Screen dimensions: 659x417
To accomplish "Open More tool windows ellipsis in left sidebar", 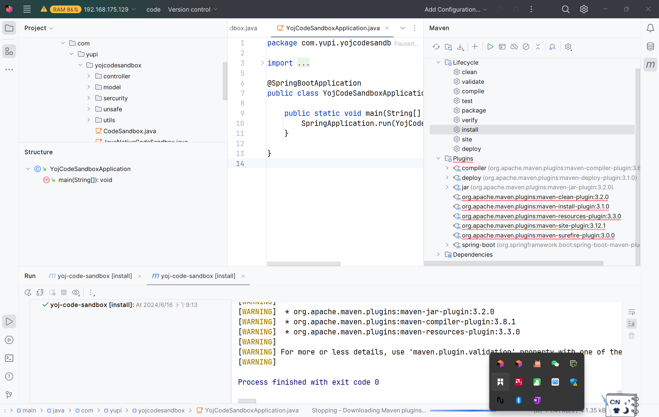I will point(9,69).
